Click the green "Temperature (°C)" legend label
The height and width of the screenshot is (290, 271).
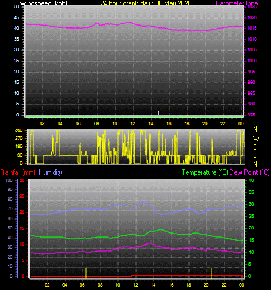tap(205, 172)
